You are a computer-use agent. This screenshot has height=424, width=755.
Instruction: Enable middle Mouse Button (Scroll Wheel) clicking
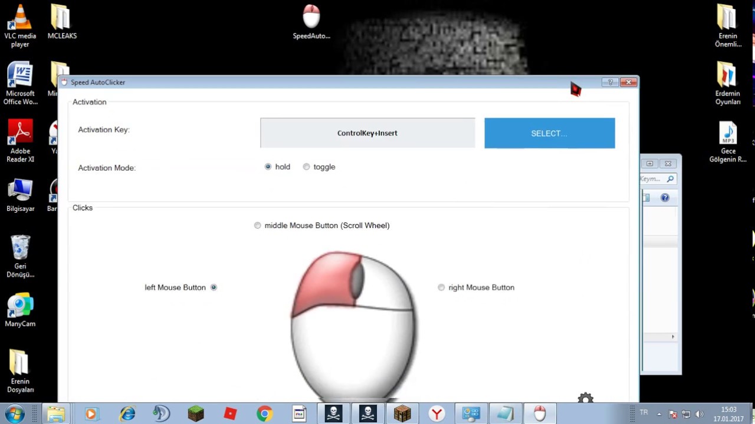click(258, 225)
